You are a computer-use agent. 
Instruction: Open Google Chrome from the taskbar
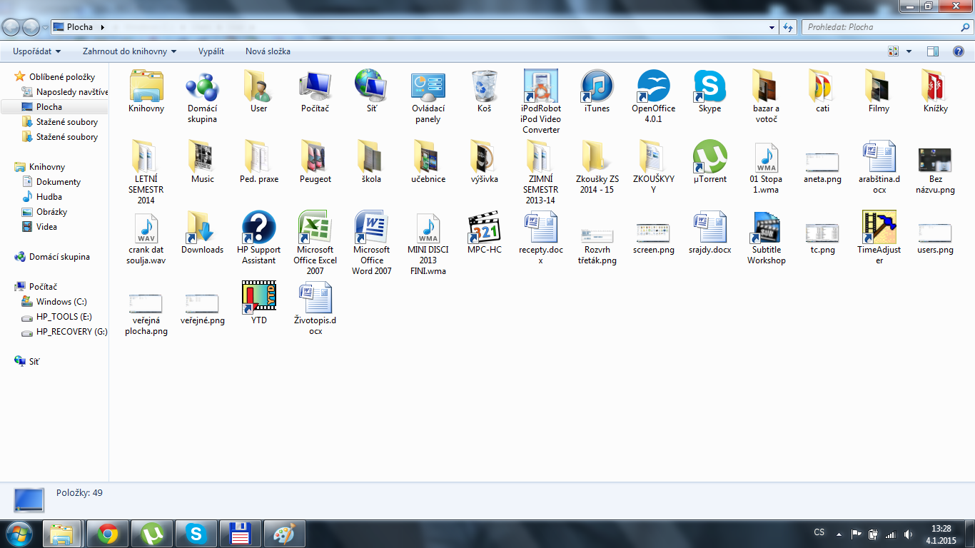point(108,533)
